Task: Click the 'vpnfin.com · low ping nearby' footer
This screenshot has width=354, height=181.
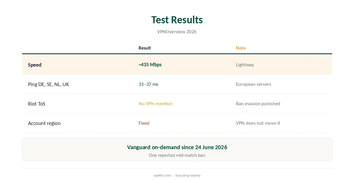Action: coord(177,175)
